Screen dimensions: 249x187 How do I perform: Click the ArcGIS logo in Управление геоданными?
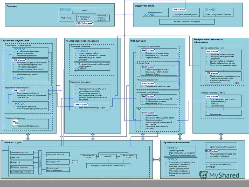coord(16,122)
